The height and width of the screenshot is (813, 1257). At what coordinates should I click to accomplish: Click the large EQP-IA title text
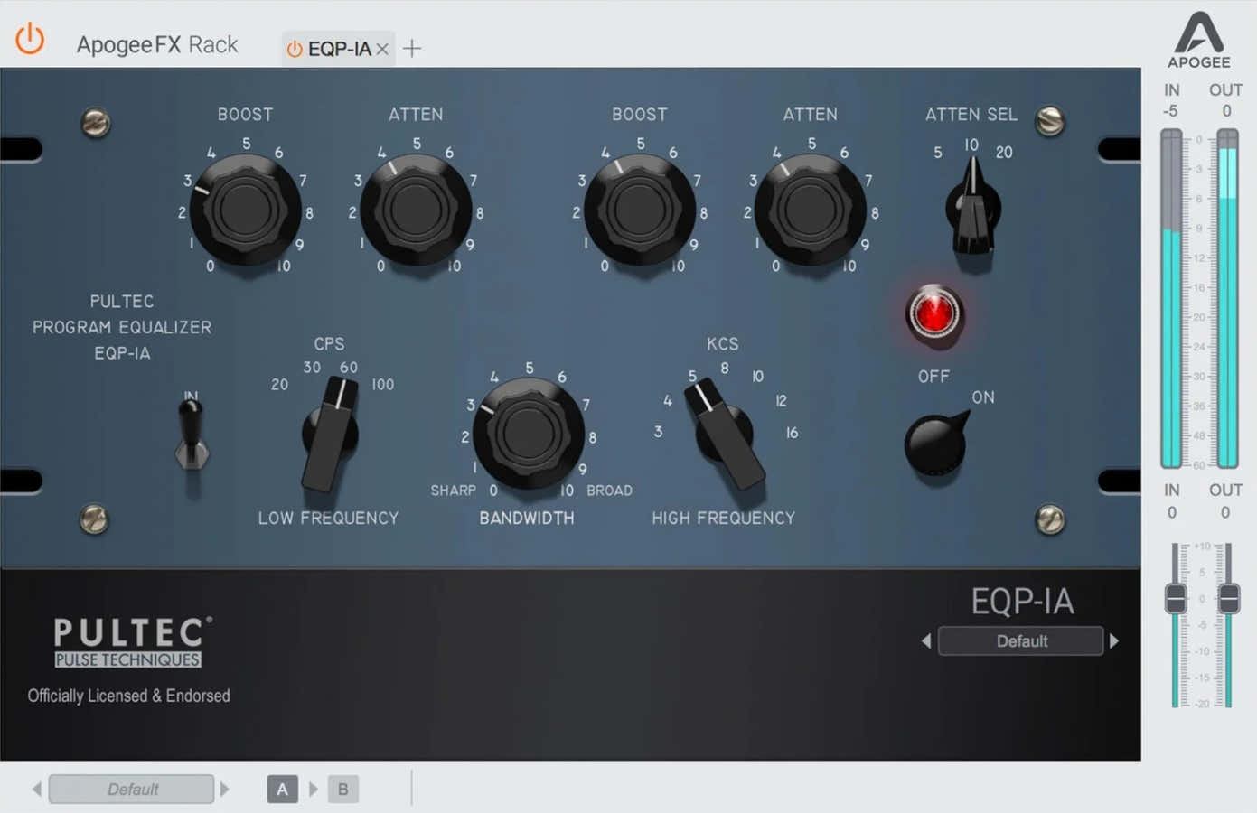coord(1022,602)
